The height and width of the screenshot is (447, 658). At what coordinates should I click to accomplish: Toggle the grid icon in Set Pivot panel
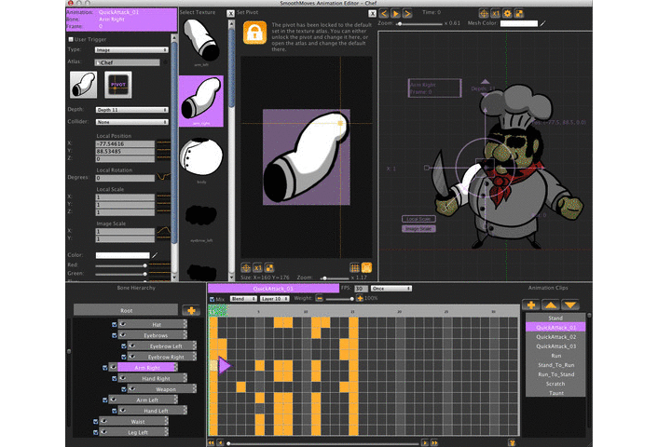click(x=354, y=267)
